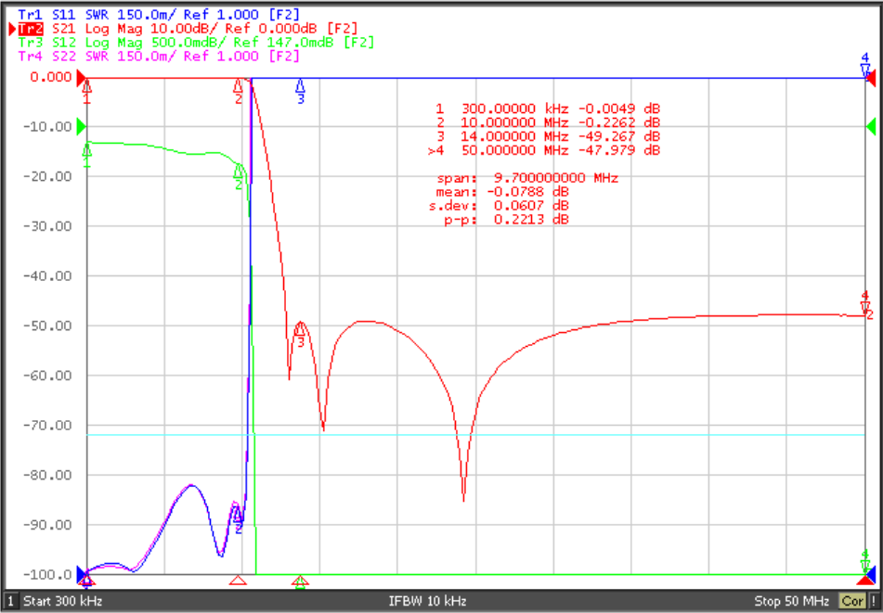Click the channel 1 indicator in status bar
883x613 pixels.
(10, 601)
